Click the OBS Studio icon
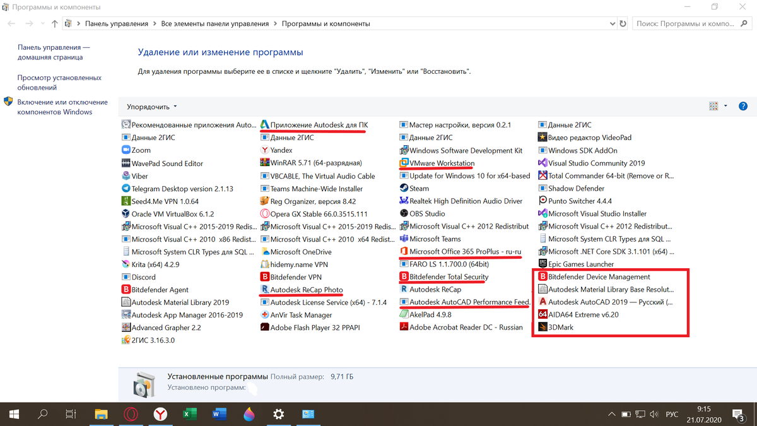This screenshot has height=426, width=757. pyautogui.click(x=404, y=213)
